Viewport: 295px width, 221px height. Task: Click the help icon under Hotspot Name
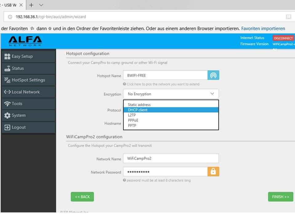[x=124, y=84]
